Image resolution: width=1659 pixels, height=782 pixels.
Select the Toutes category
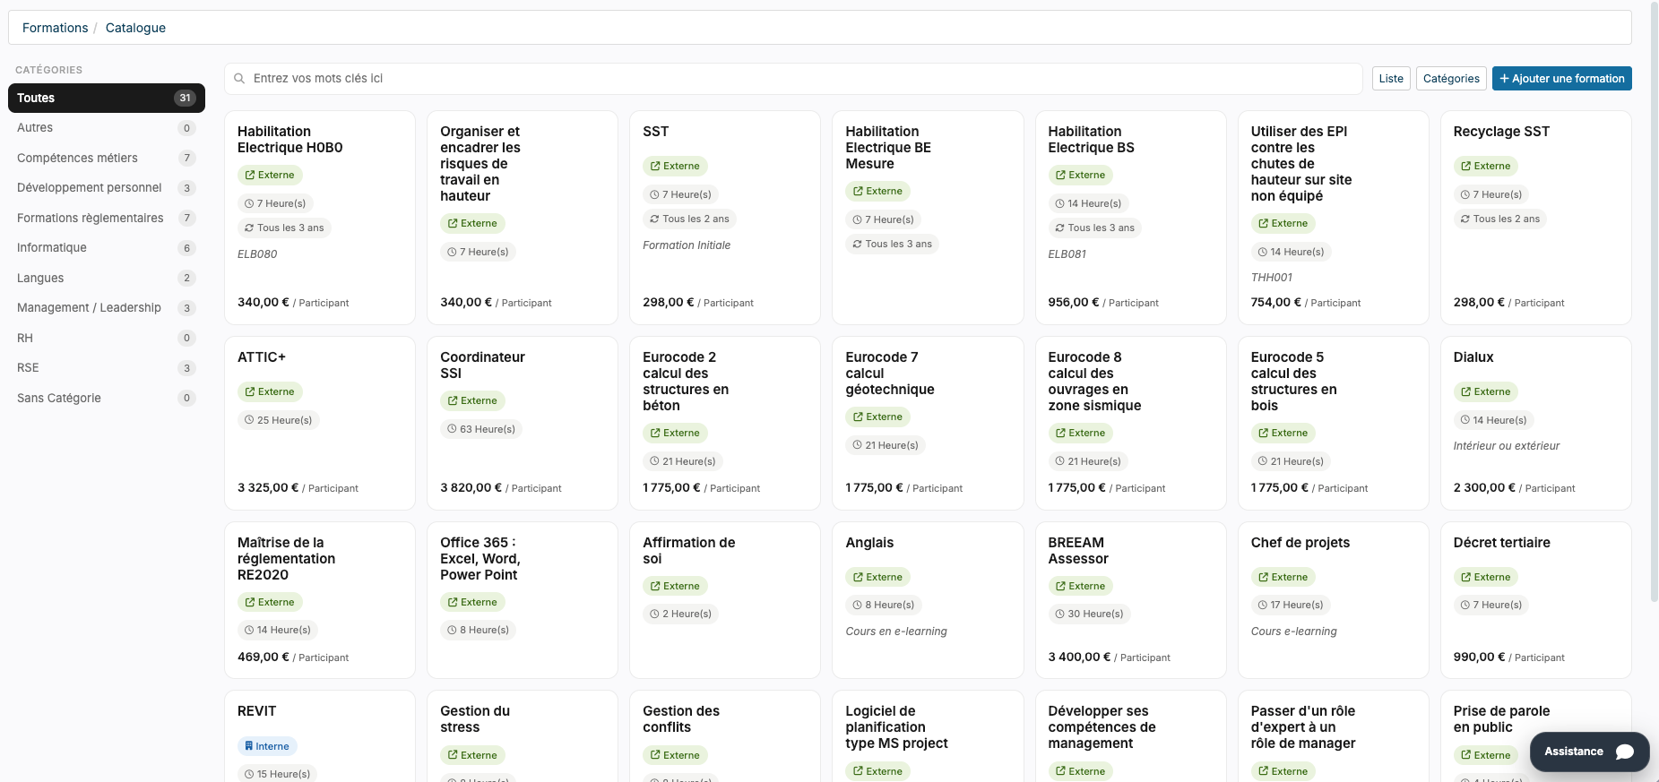(x=107, y=99)
